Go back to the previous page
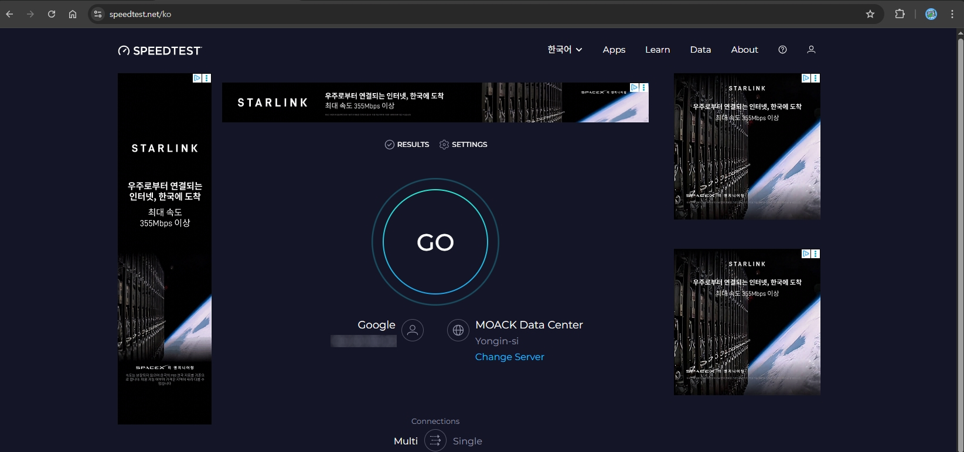This screenshot has width=964, height=452. 9,14
